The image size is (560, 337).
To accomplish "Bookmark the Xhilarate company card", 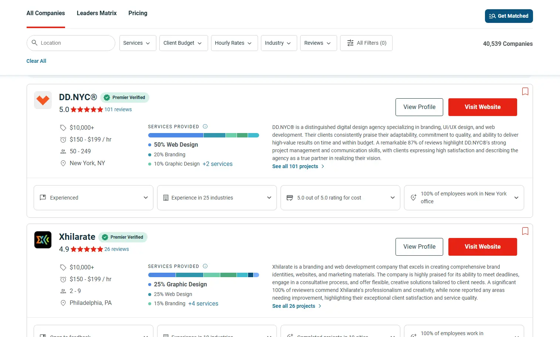I will pos(525,231).
